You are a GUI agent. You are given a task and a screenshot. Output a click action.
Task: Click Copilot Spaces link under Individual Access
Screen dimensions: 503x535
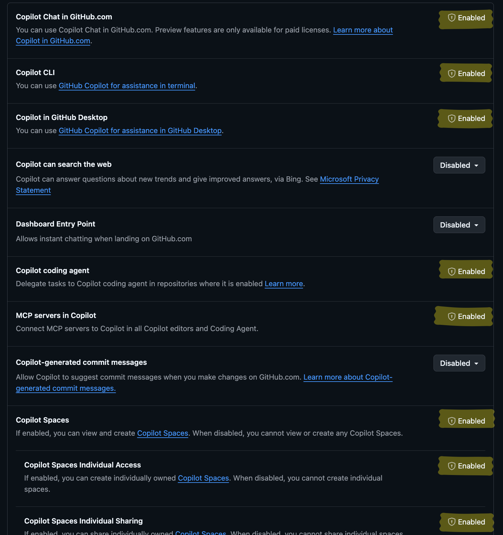click(x=203, y=478)
